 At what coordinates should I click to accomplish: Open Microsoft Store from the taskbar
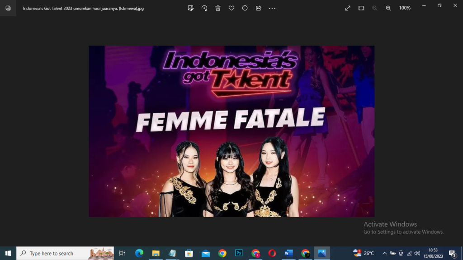point(189,253)
